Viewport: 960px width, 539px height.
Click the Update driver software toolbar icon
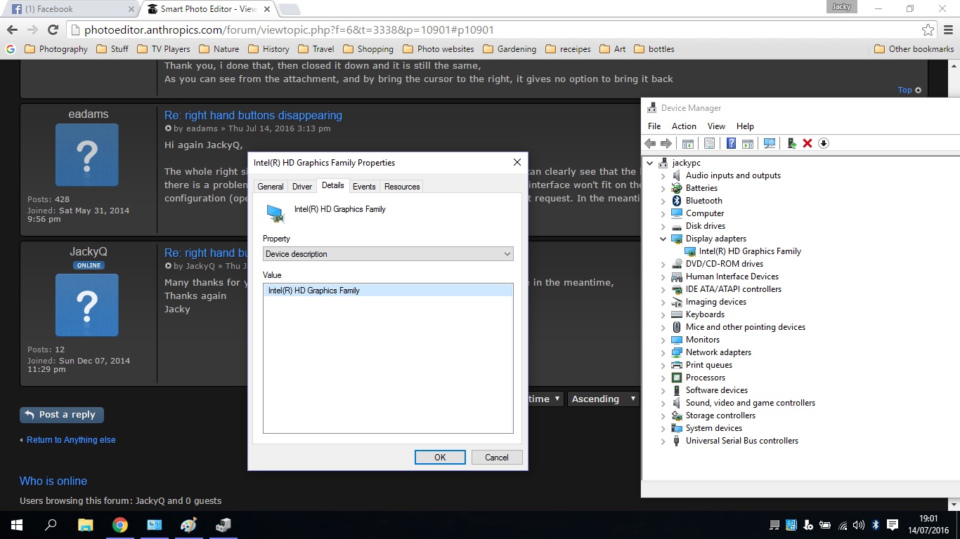pos(791,143)
